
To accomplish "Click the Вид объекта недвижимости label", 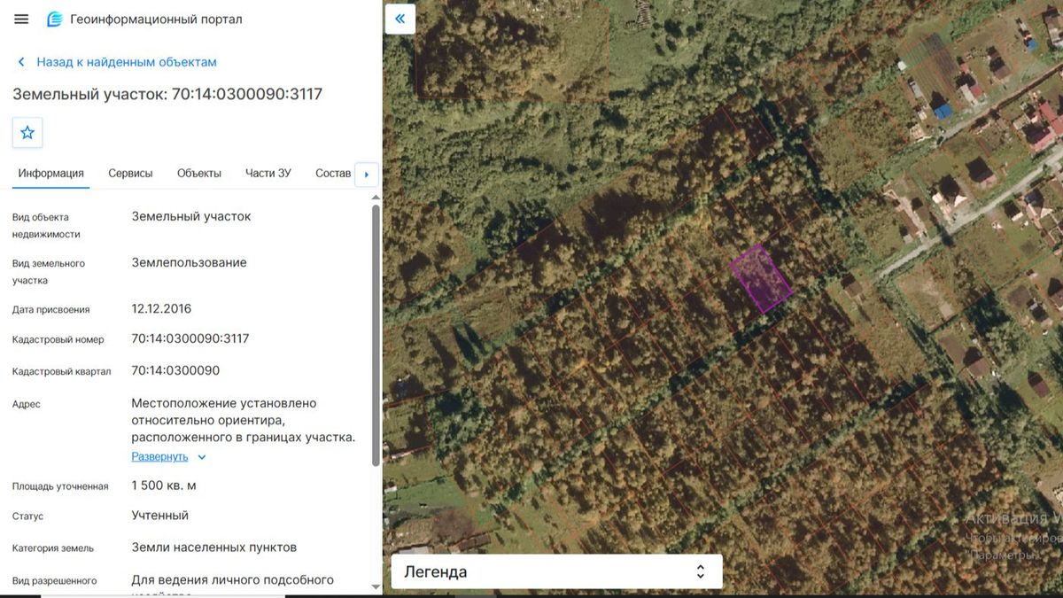I will pyautogui.click(x=46, y=226).
